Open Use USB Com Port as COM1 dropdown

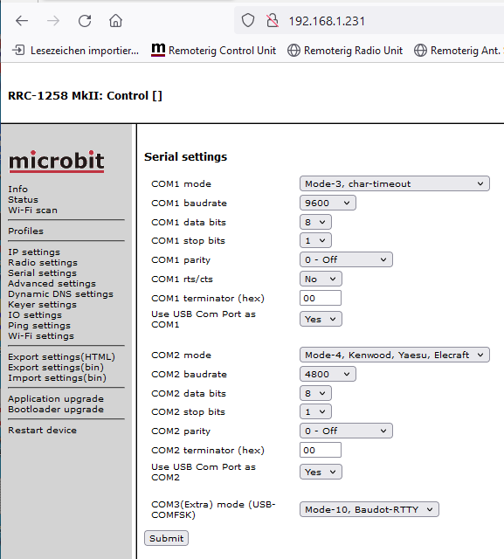321,319
